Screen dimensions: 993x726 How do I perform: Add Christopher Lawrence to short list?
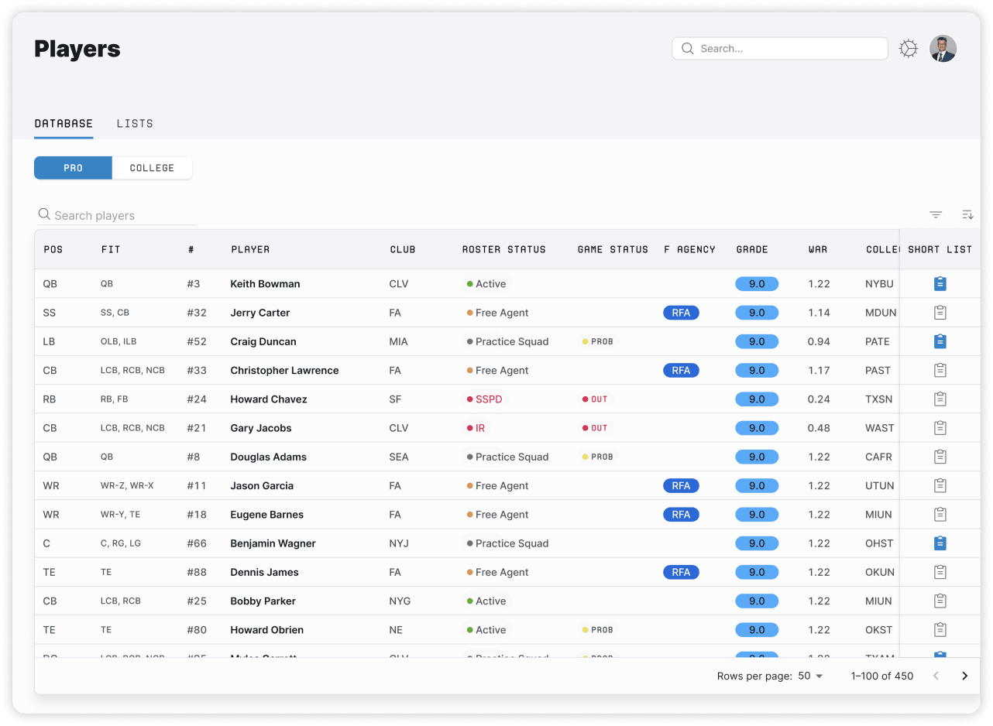click(940, 370)
